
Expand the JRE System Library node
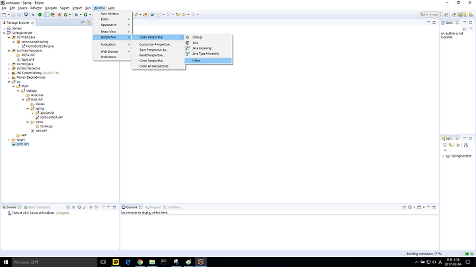9,73
